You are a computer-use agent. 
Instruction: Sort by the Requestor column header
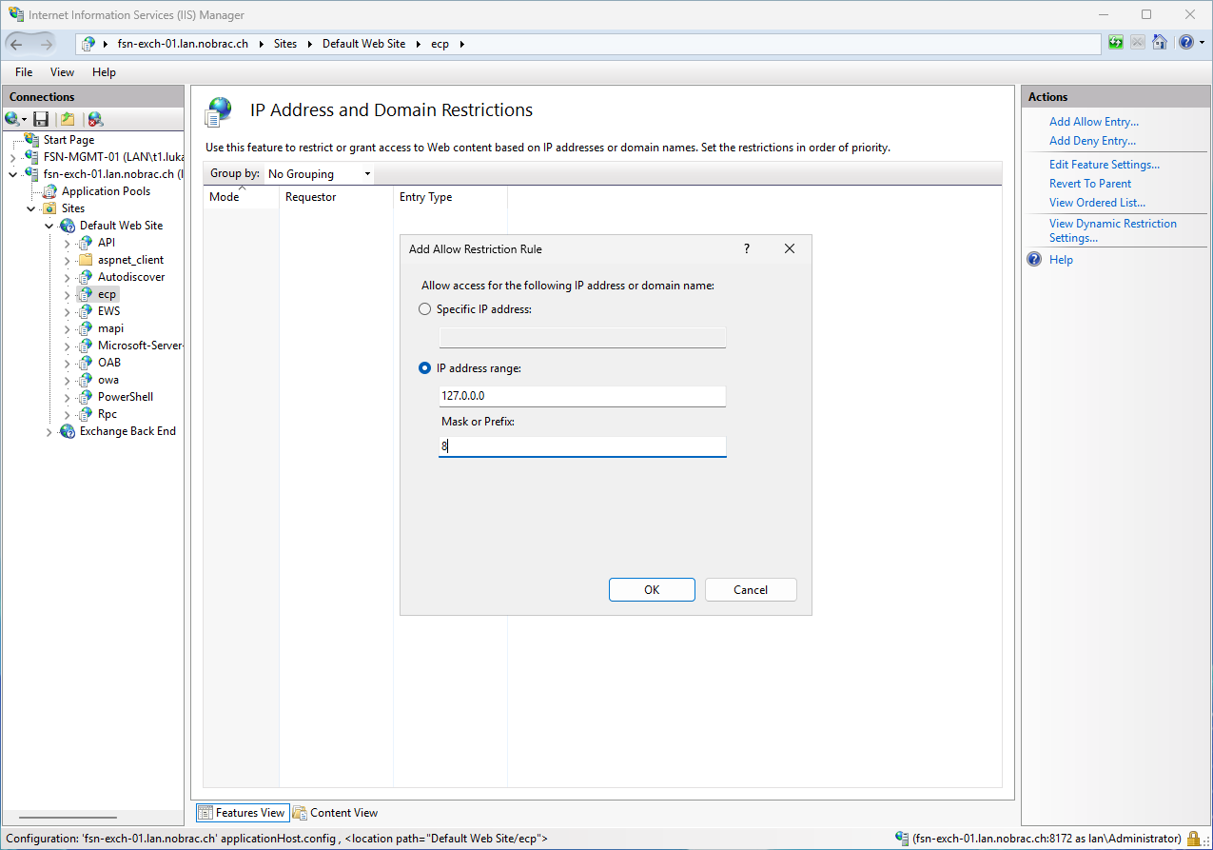pos(336,197)
